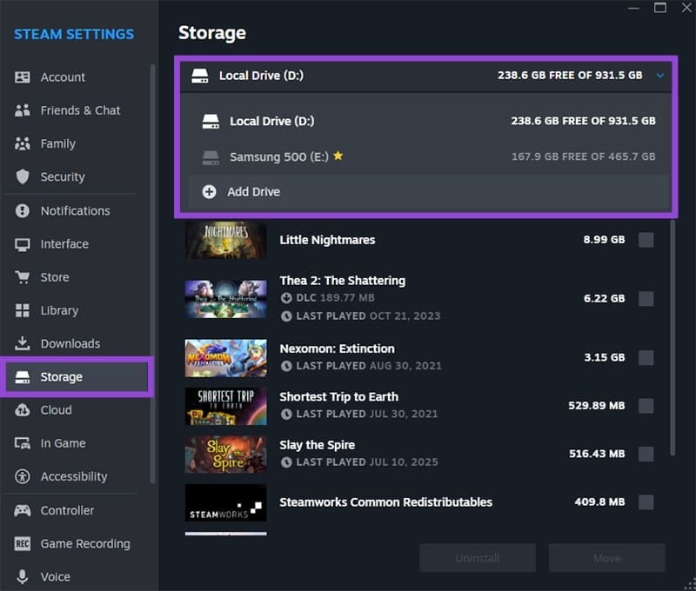The image size is (696, 591).
Task: Click the plus icon beside Add Drive
Action: pyautogui.click(x=209, y=191)
